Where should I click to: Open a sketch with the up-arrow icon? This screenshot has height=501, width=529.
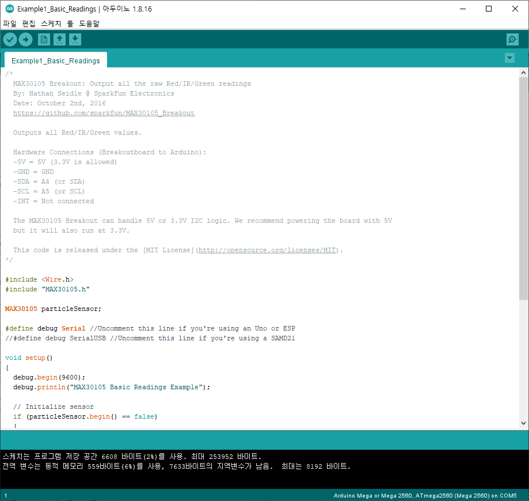(59, 40)
